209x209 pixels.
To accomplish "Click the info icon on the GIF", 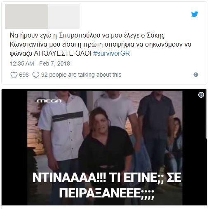I will tap(201, 95).
